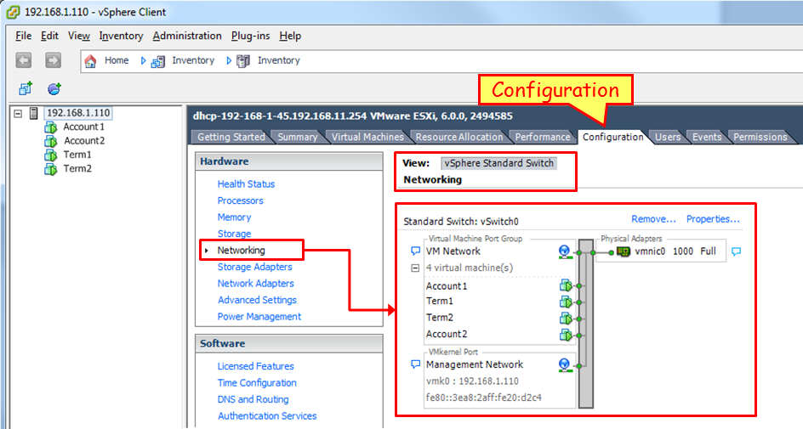The height and width of the screenshot is (429, 803).
Task: Switch to the Permissions tab
Action: click(x=760, y=137)
